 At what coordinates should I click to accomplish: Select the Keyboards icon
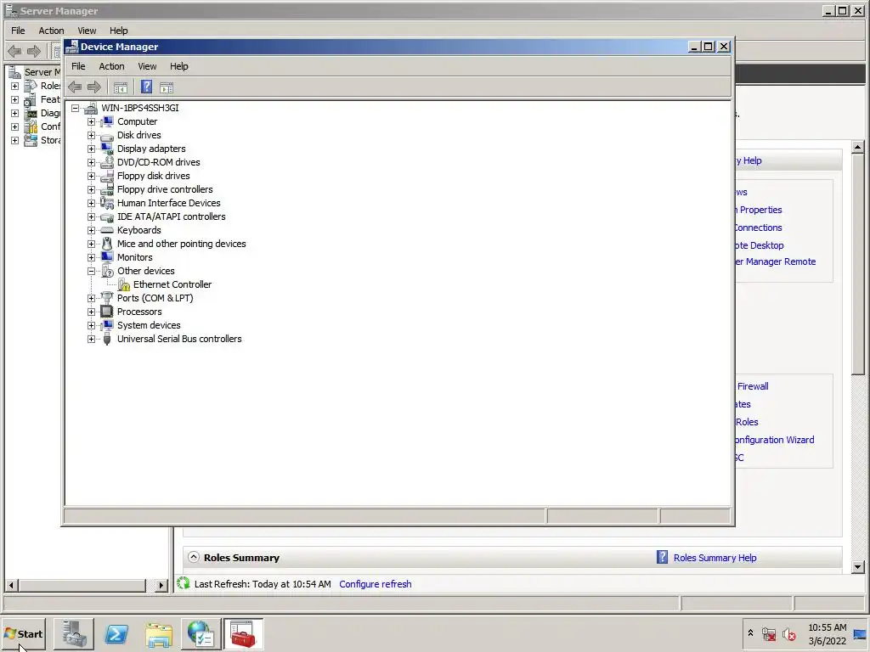[x=107, y=230]
